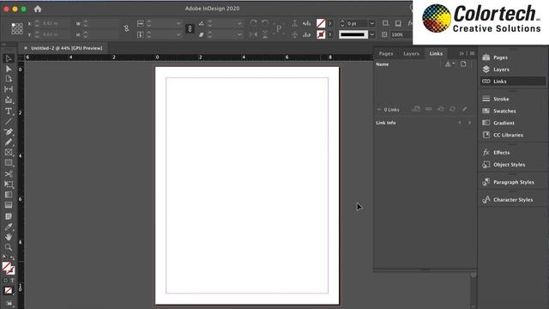This screenshot has width=549, height=309.
Task: Open Character Styles panel from dock
Action: (x=513, y=200)
